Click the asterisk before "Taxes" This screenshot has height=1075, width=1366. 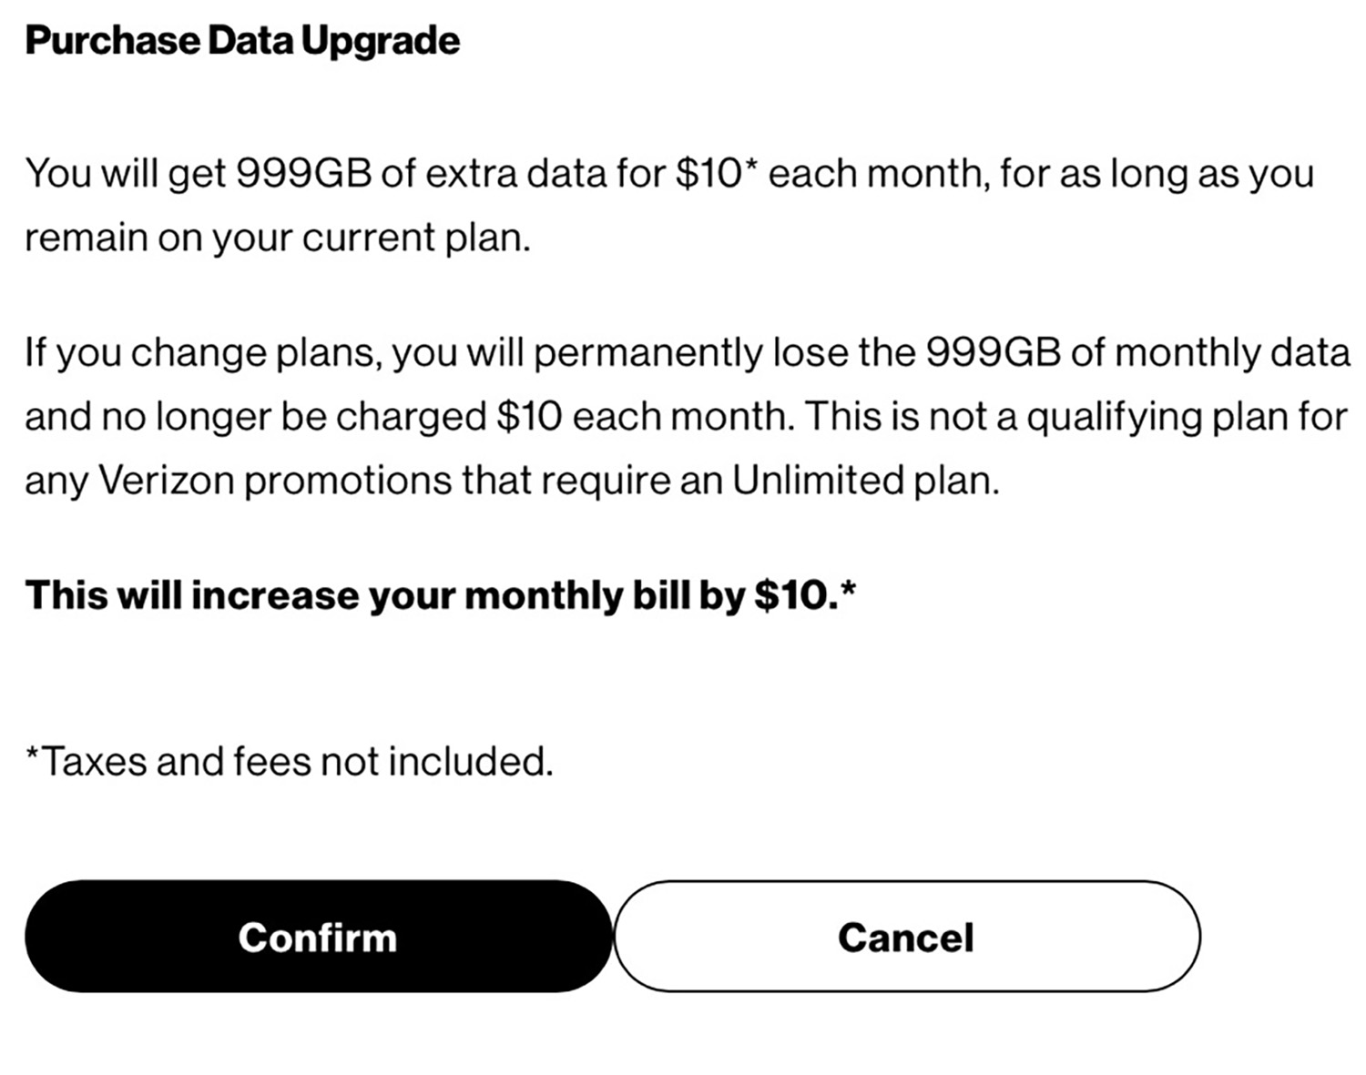[33, 756]
